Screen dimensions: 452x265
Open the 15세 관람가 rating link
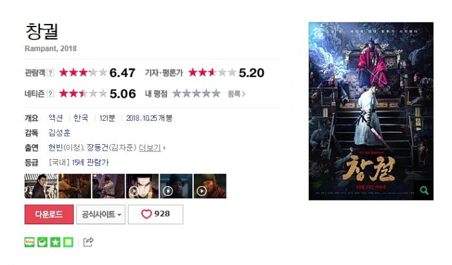[90, 162]
